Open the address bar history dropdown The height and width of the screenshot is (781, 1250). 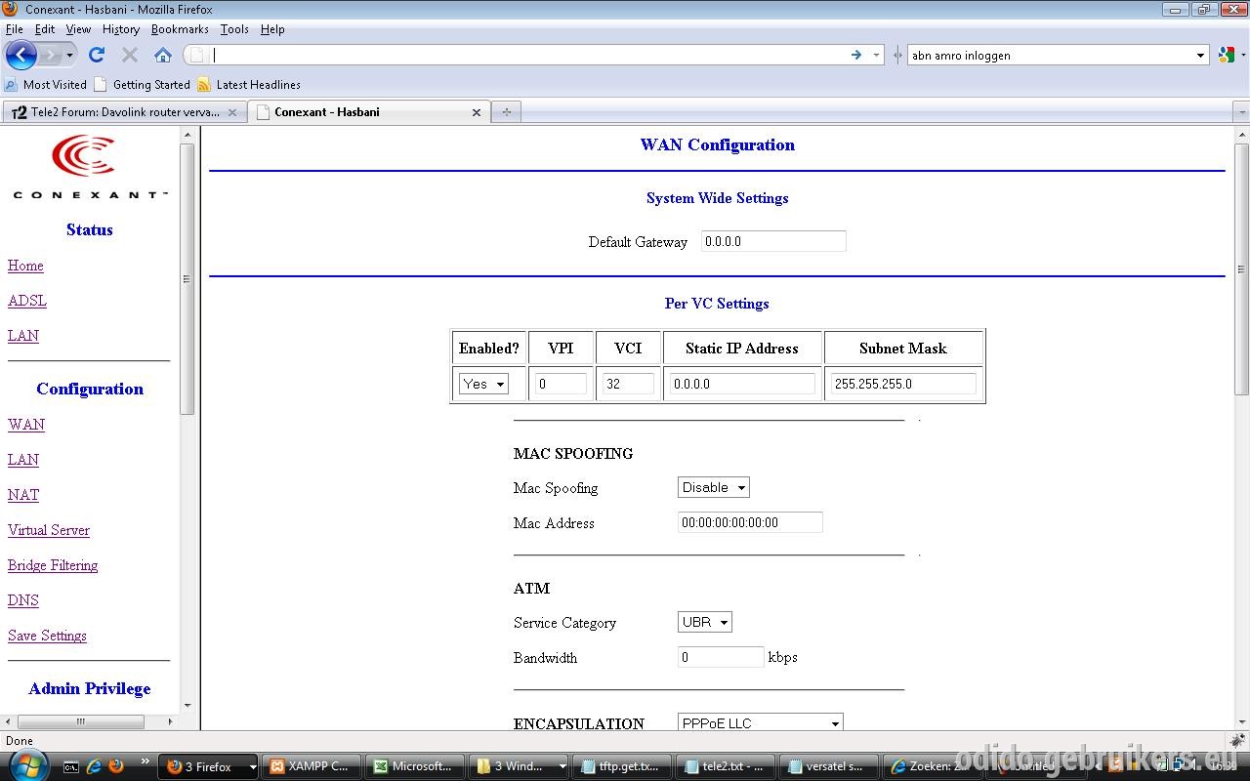pos(876,55)
